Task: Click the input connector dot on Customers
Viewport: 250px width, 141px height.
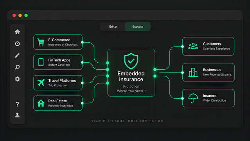Action: tap(182, 47)
